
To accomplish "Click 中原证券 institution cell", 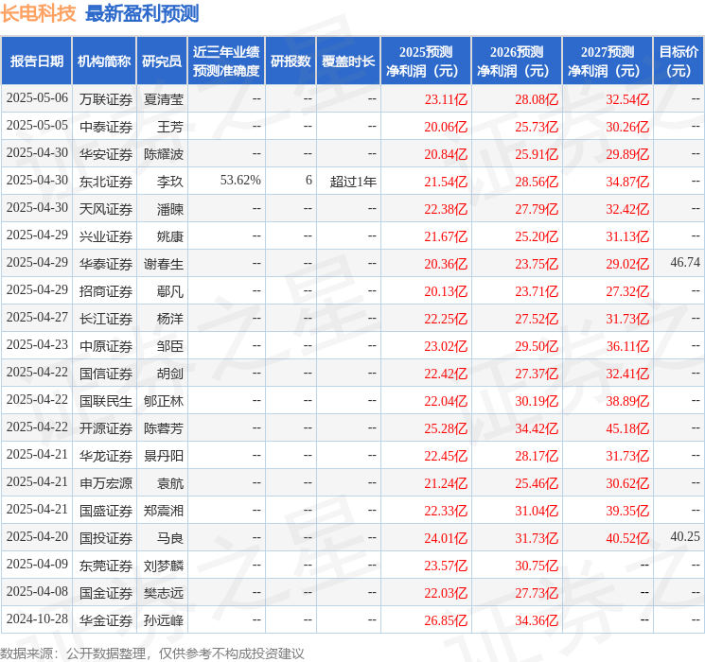I will (106, 345).
